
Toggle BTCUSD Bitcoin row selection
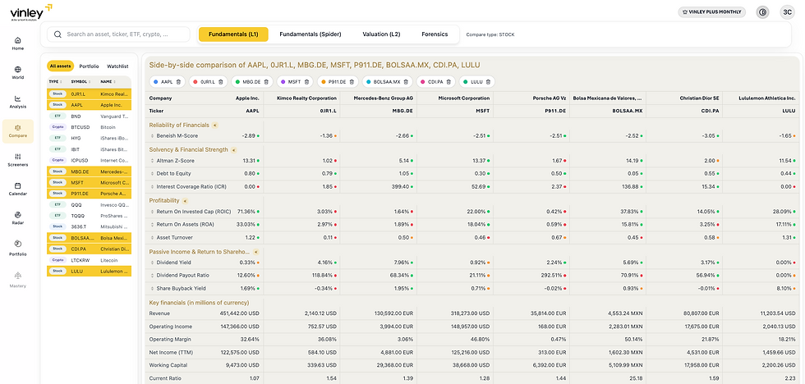pos(89,127)
